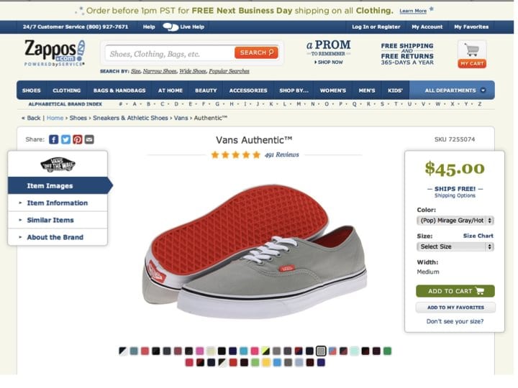The height and width of the screenshot is (388, 518).
Task: Open the Size Chart link
Action: [478, 236]
